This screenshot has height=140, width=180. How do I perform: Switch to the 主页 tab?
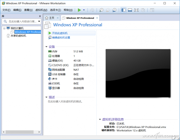[x=52, y=18]
